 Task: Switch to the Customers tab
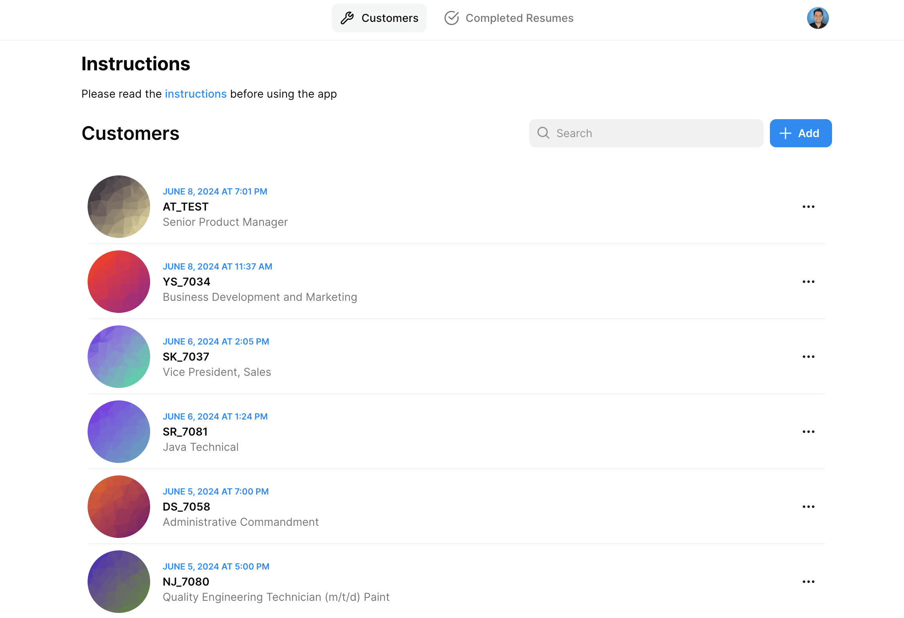(379, 18)
